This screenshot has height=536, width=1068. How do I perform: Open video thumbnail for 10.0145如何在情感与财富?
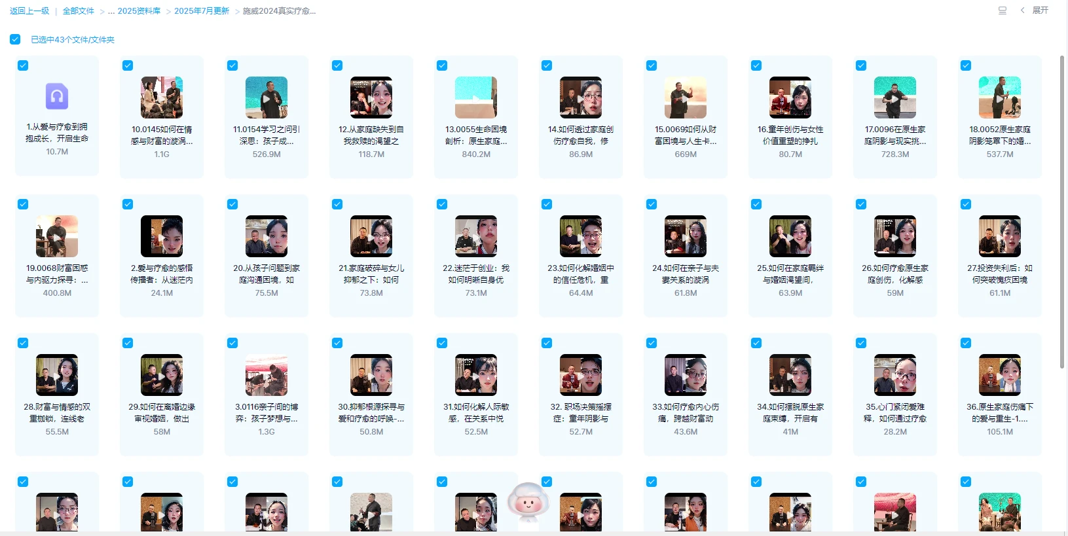click(x=162, y=98)
